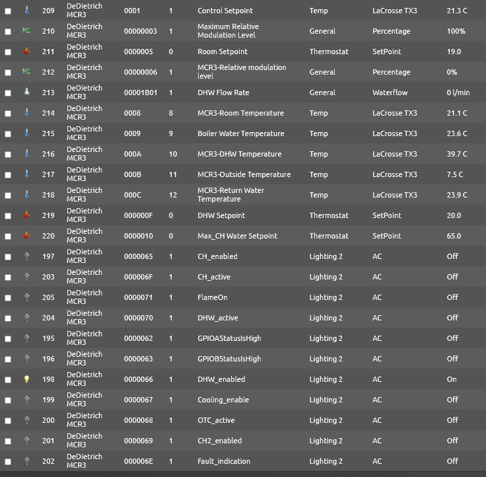Viewport: 486px width, 477px height.
Task: Click light bulb icon for Cooling_enable
Action: coord(26,400)
